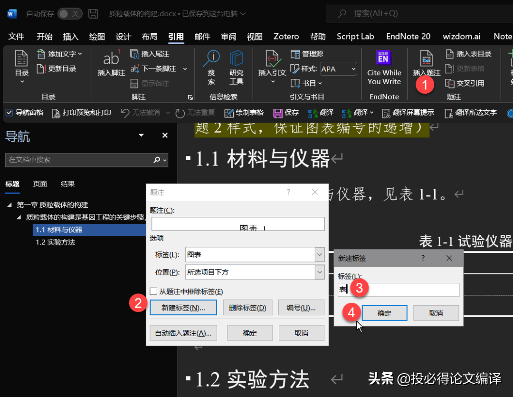The image size is (513, 397).
Task: Toggle the AutoSave (自动保存) switch
Action: (x=70, y=14)
